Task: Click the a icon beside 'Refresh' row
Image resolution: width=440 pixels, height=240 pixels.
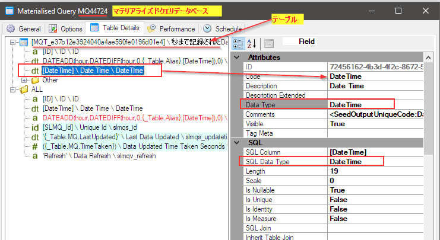Action: pyautogui.click(x=35, y=156)
